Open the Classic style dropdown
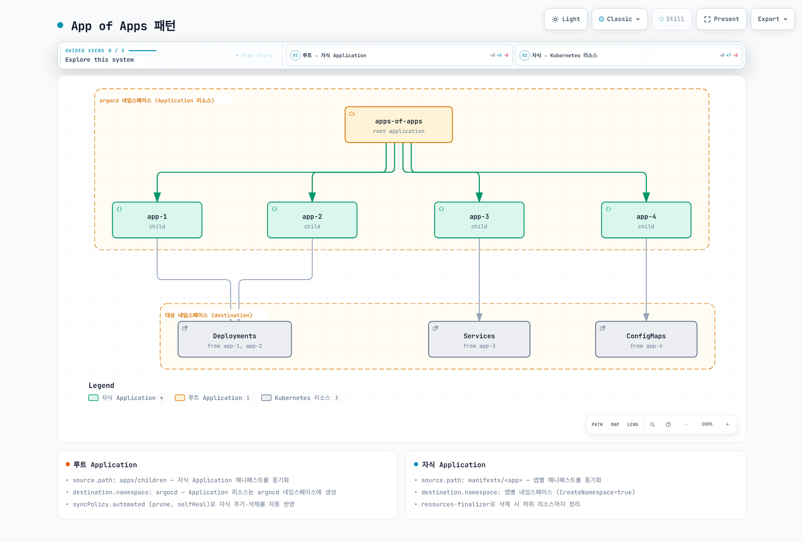Image resolution: width=803 pixels, height=542 pixels. [x=620, y=19]
